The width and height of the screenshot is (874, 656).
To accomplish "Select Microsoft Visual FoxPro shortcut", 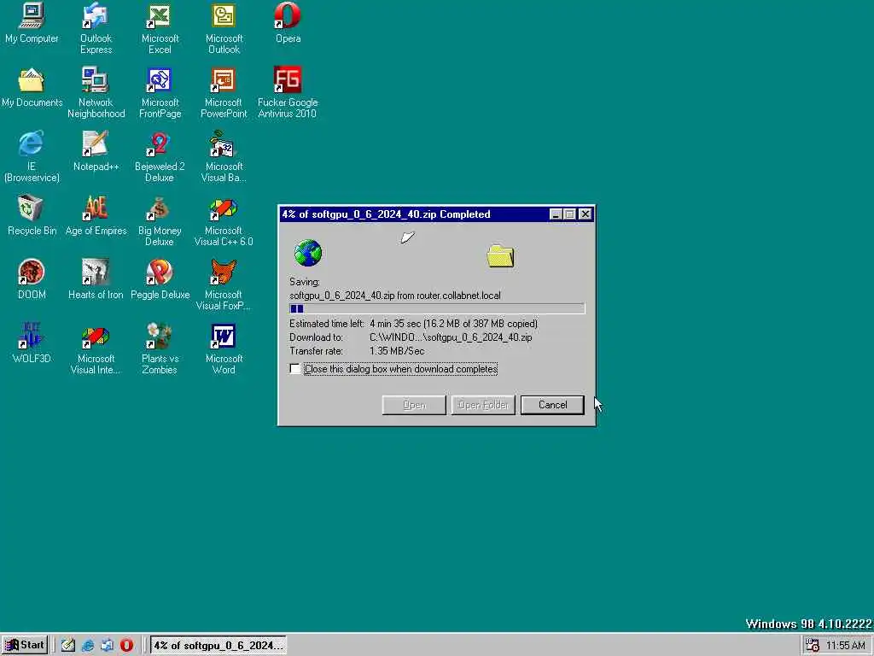I will (x=224, y=284).
